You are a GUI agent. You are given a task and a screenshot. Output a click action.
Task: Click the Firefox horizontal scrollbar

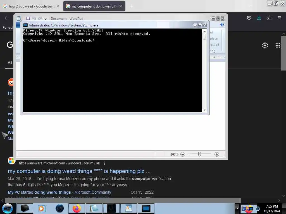pyautogui.click(x=123, y=200)
